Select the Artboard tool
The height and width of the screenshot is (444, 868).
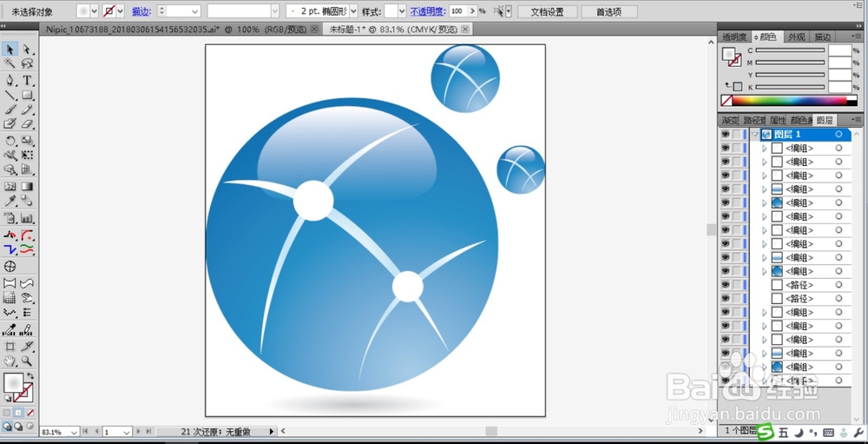[10, 347]
